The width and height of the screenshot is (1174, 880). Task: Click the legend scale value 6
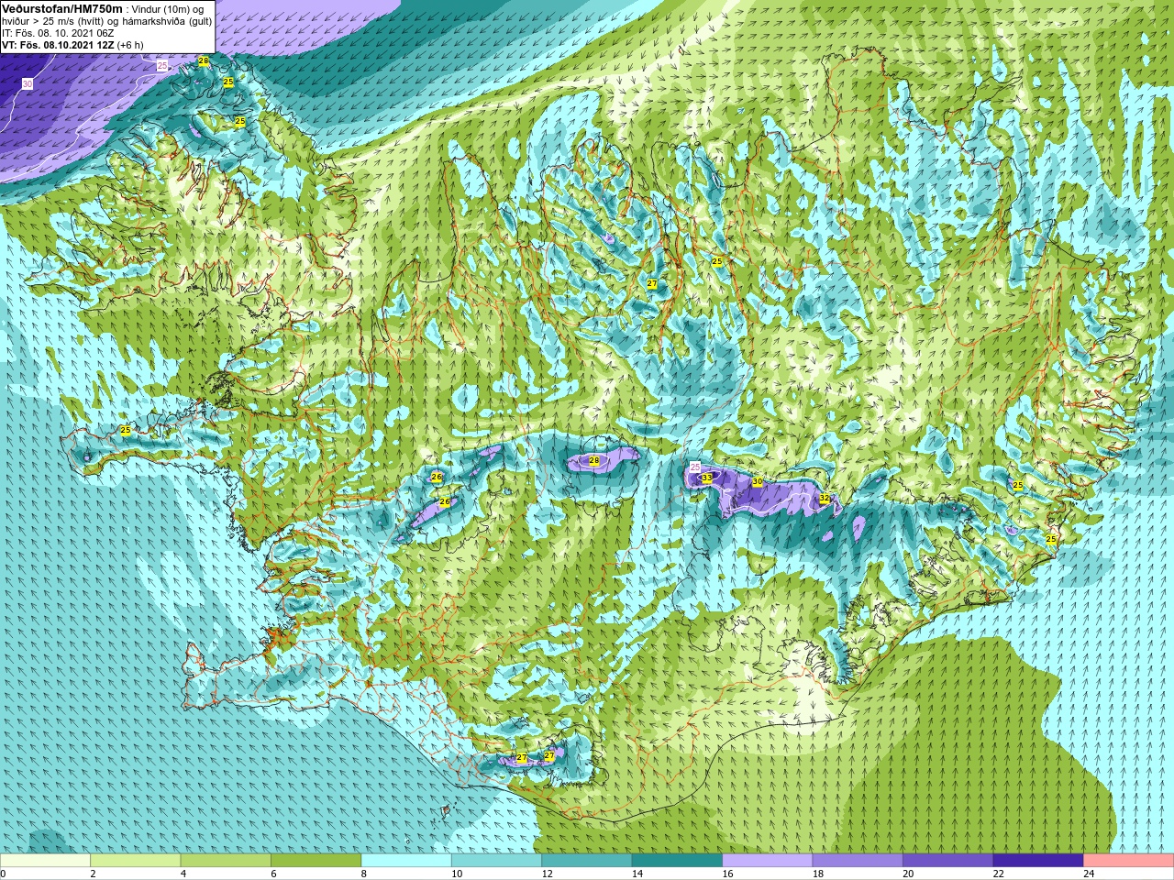click(x=273, y=874)
